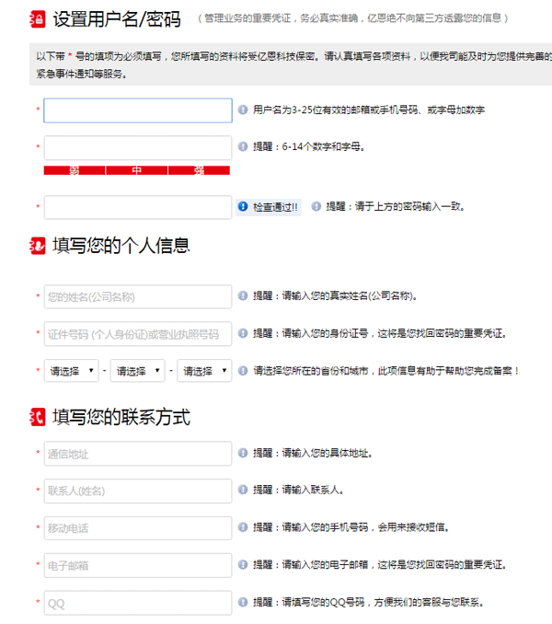The width and height of the screenshot is (552, 624).
Task: Click the red icon beside 设置用户名/密码 heading
Action: [38, 18]
